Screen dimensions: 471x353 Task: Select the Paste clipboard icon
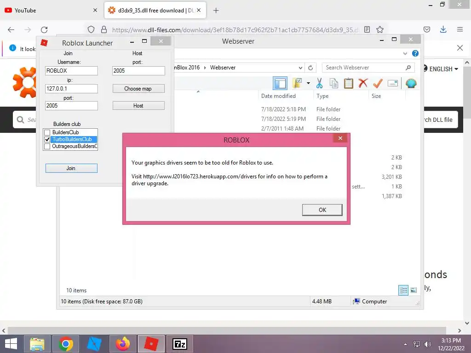click(x=348, y=83)
